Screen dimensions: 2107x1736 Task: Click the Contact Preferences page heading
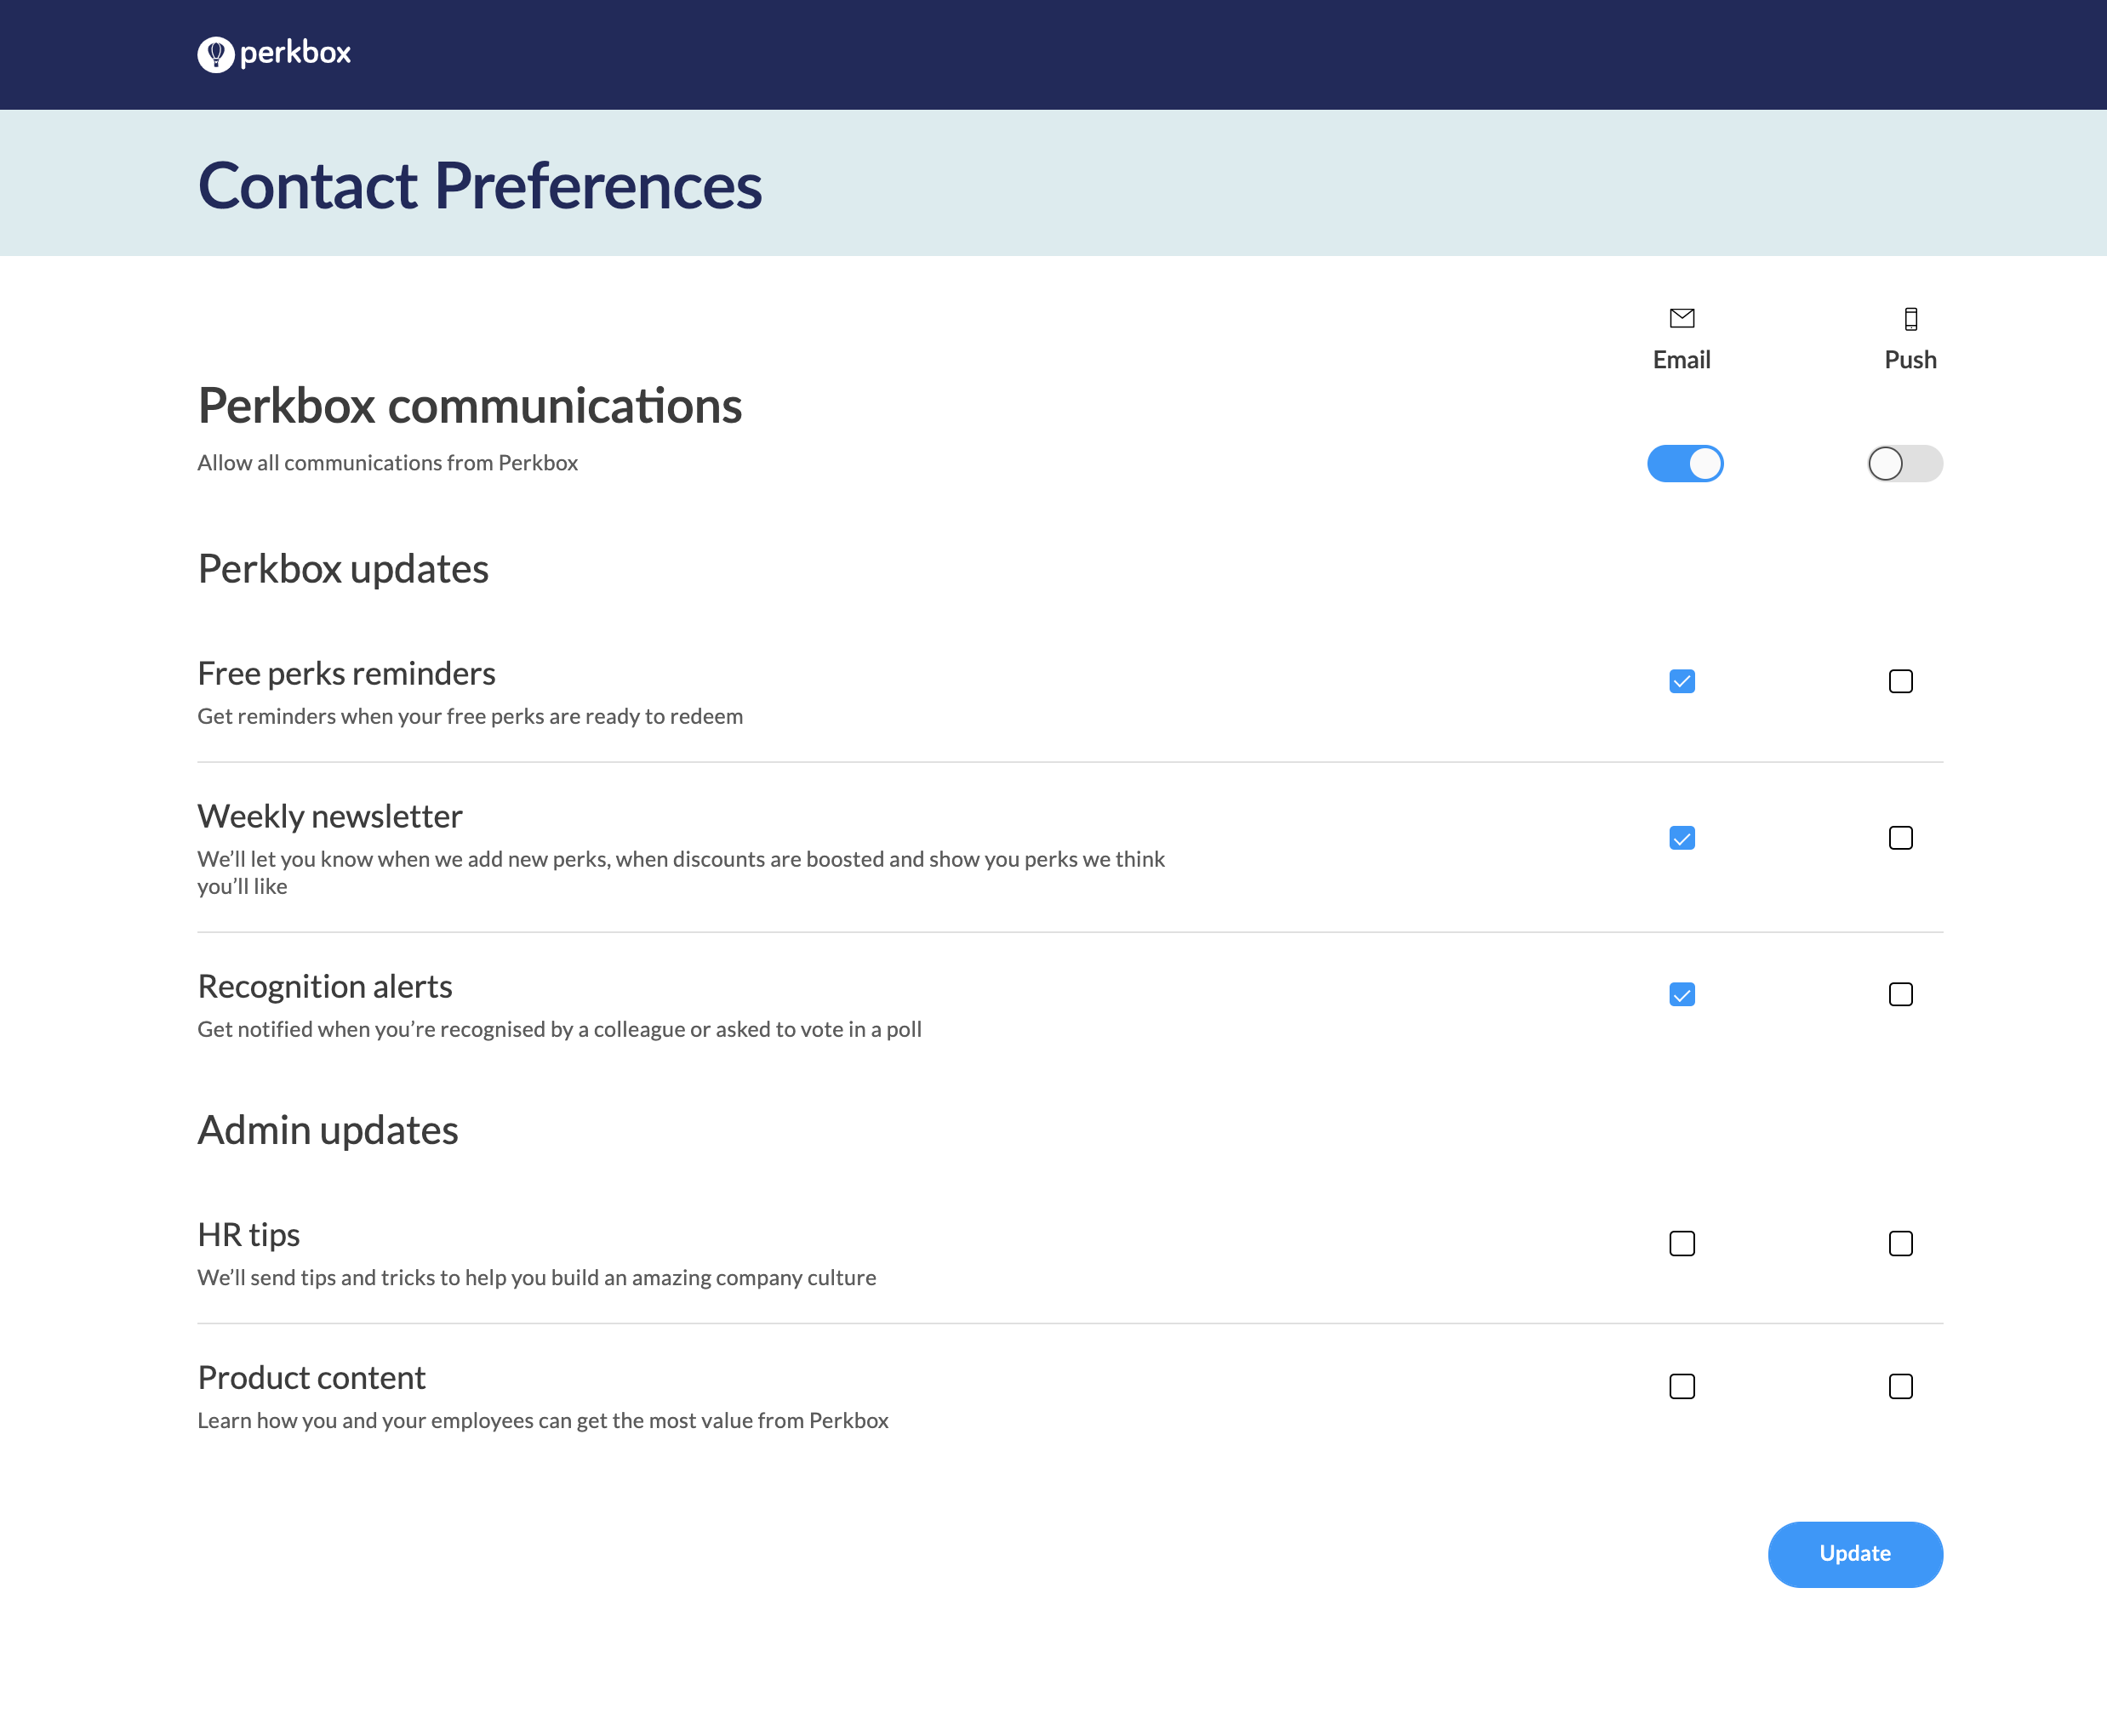pos(479,186)
